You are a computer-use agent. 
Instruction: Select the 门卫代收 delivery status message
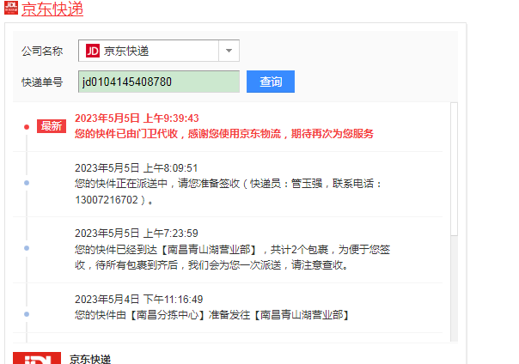224,134
